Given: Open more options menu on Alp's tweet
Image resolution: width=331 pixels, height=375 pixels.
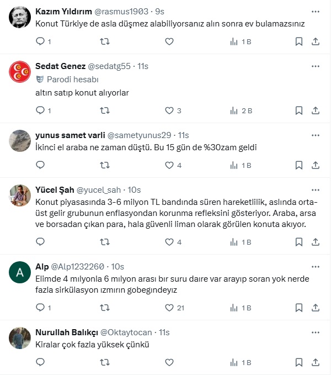Looking at the screenshot, I should pyautogui.click(x=315, y=266).
